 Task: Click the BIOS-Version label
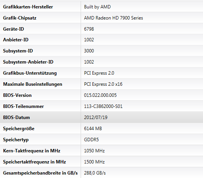[x=17, y=95]
